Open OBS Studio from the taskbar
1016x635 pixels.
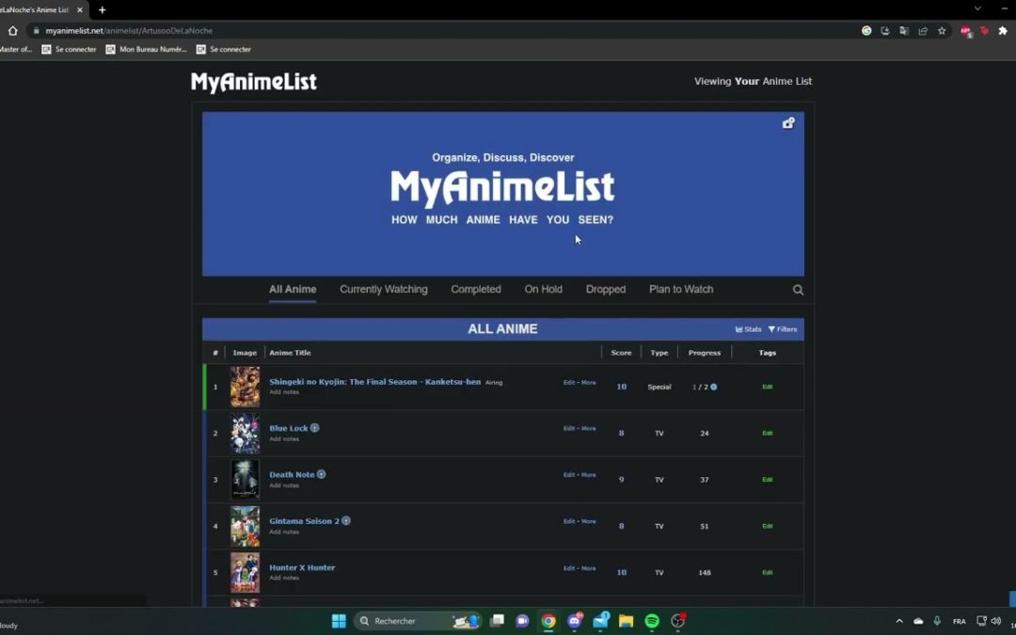[x=677, y=621]
